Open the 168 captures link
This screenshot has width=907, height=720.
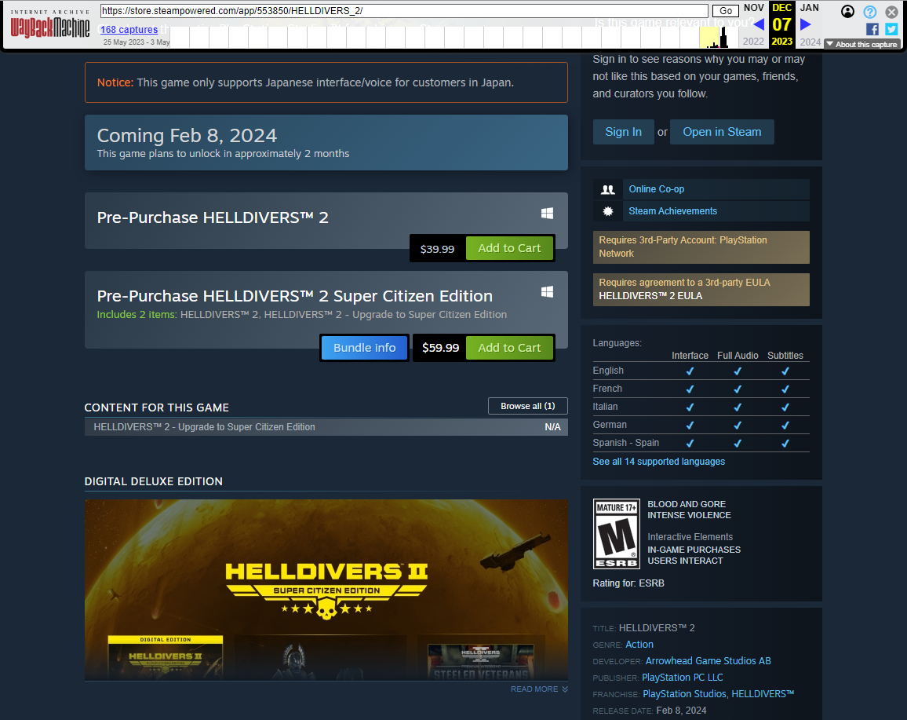129,30
